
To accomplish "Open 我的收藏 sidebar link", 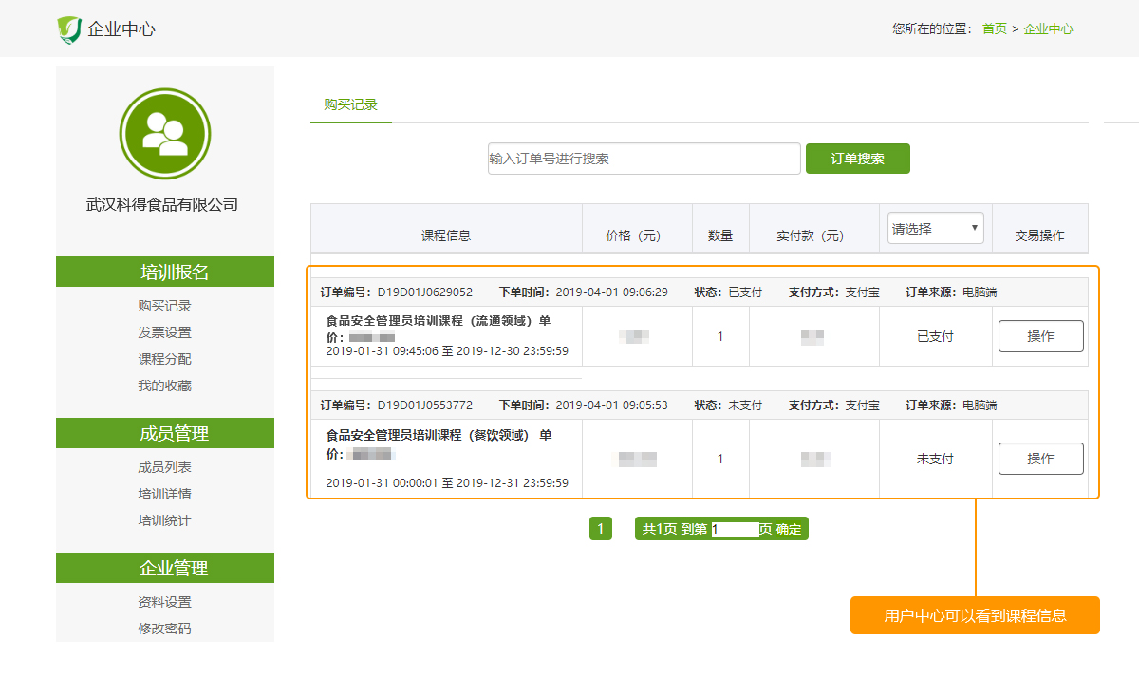I will tap(165, 386).
